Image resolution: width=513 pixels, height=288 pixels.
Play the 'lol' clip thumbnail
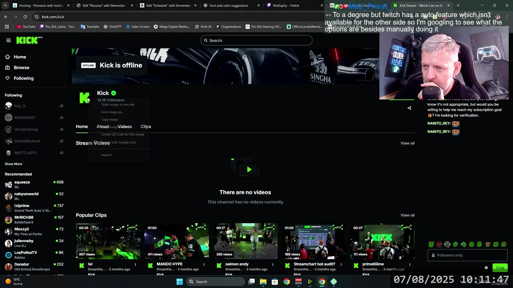[x=108, y=242]
